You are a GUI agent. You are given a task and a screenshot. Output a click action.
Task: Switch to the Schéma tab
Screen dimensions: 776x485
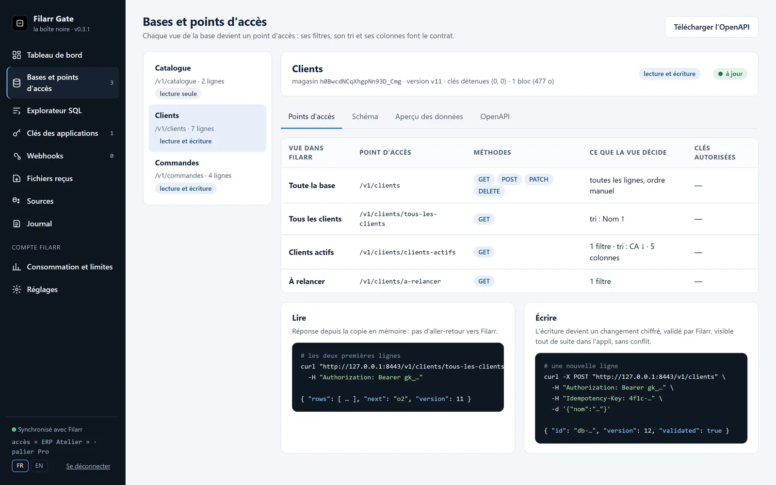coord(365,116)
